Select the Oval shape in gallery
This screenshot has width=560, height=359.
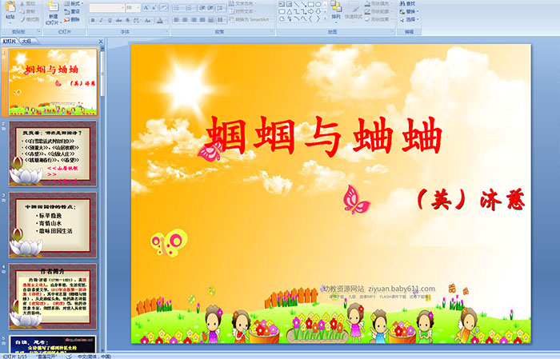click(x=318, y=4)
